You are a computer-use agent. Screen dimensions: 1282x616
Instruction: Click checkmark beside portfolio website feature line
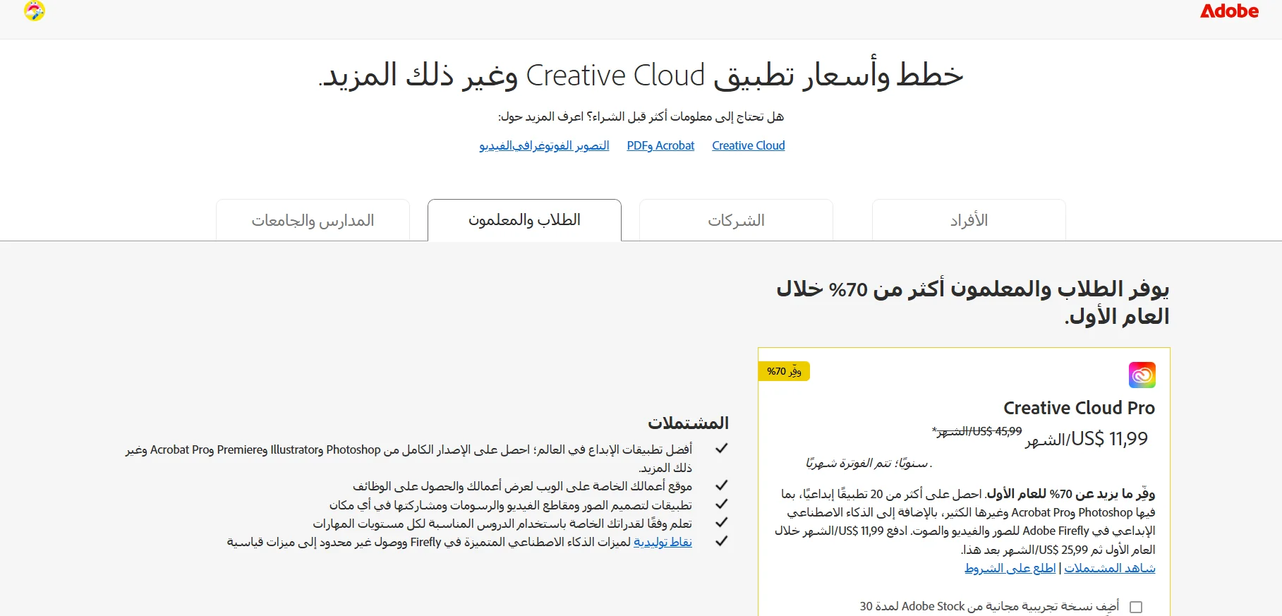tap(721, 485)
